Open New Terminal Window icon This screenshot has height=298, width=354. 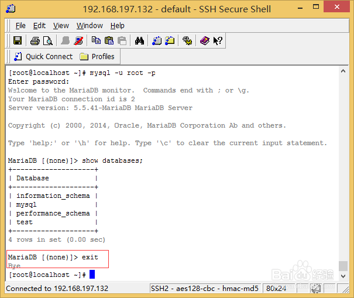click(x=157, y=40)
